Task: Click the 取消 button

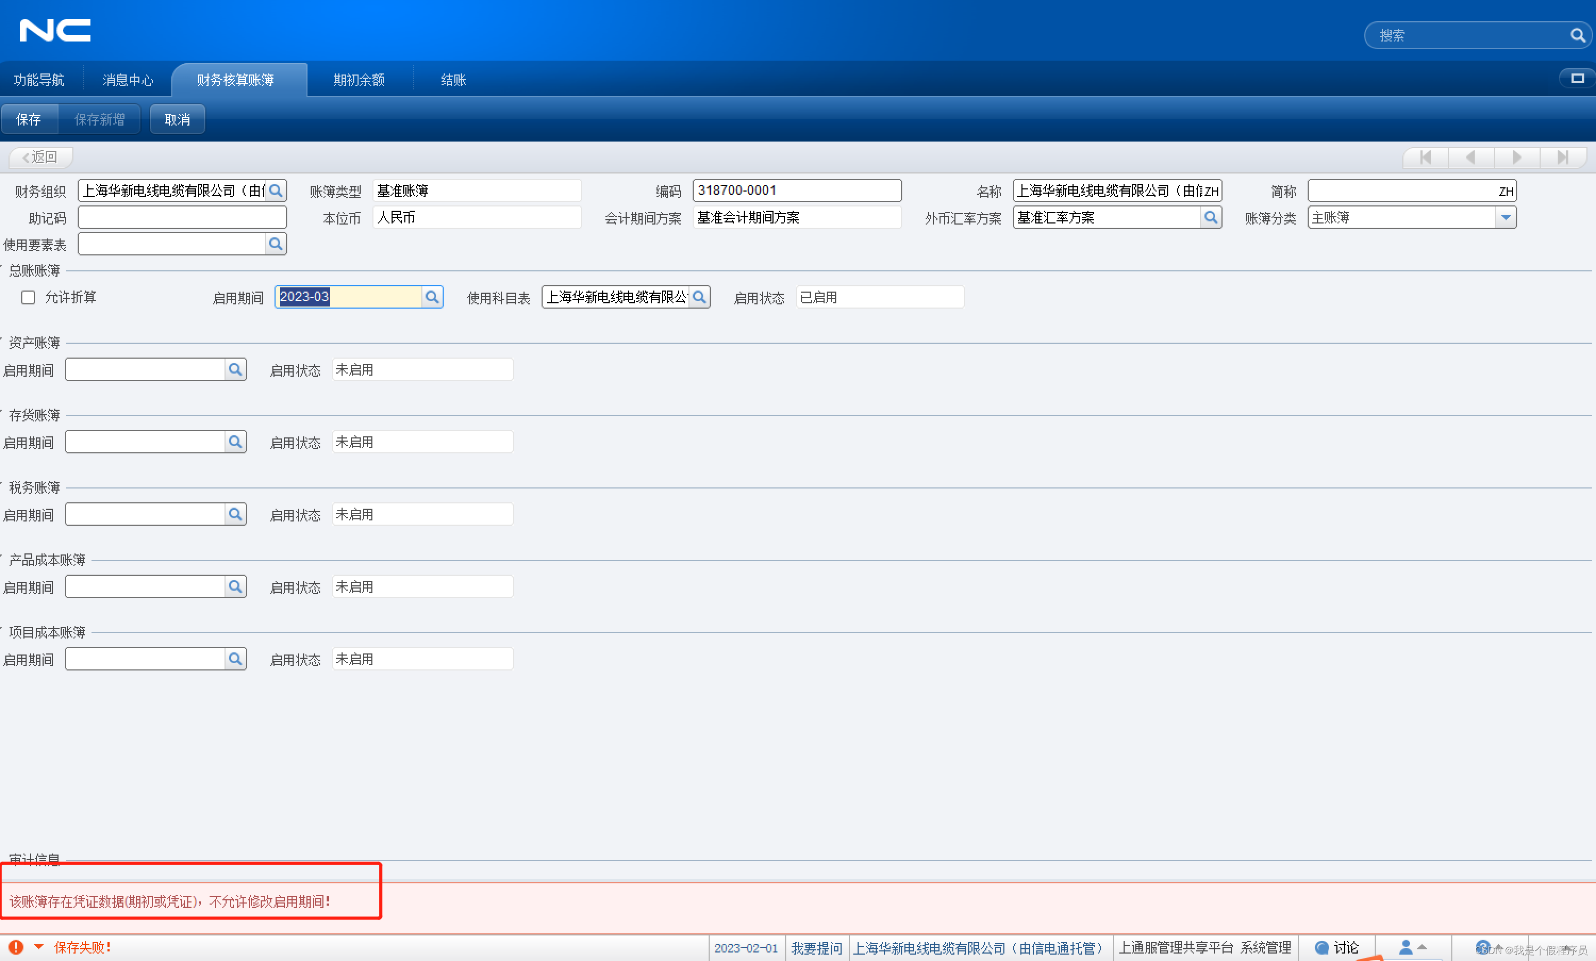Action: (x=177, y=120)
